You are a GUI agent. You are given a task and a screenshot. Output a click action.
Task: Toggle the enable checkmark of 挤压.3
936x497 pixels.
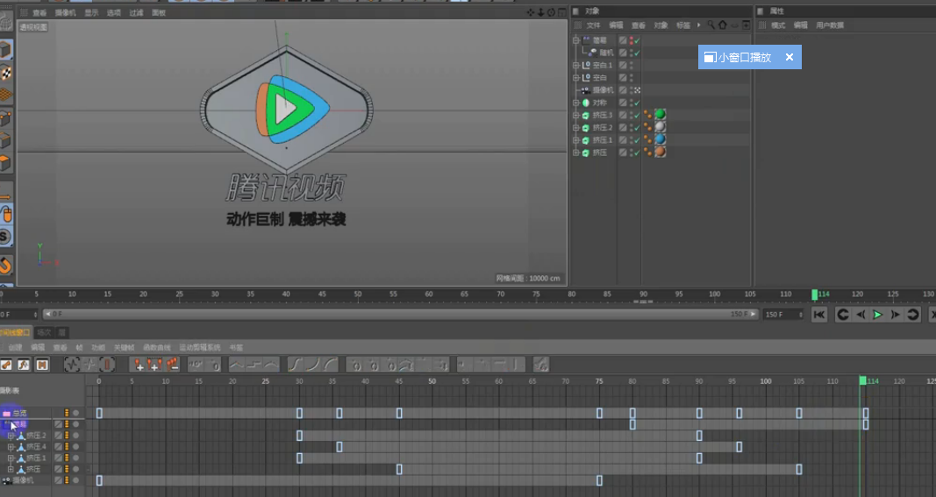point(637,115)
